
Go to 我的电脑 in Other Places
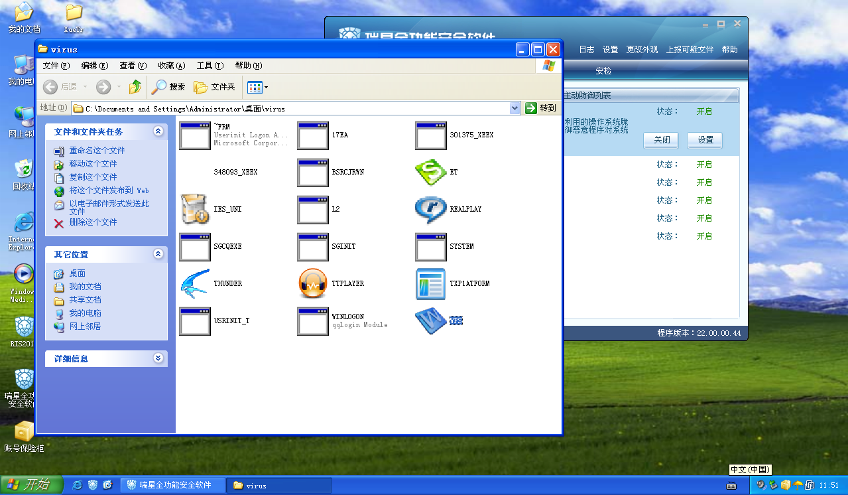point(85,313)
